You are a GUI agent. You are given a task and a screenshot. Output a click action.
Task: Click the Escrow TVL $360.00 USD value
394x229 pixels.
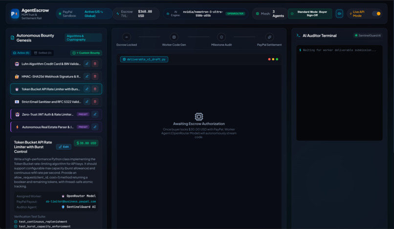point(145,14)
